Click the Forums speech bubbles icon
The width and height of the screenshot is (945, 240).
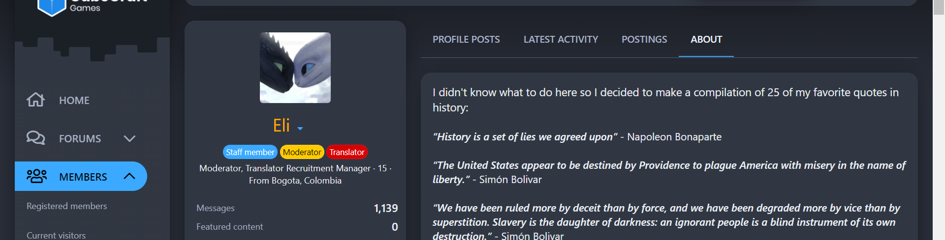35,138
